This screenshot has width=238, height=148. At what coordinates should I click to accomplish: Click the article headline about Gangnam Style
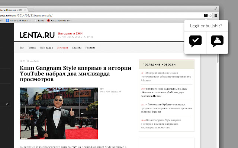[x=75, y=74]
